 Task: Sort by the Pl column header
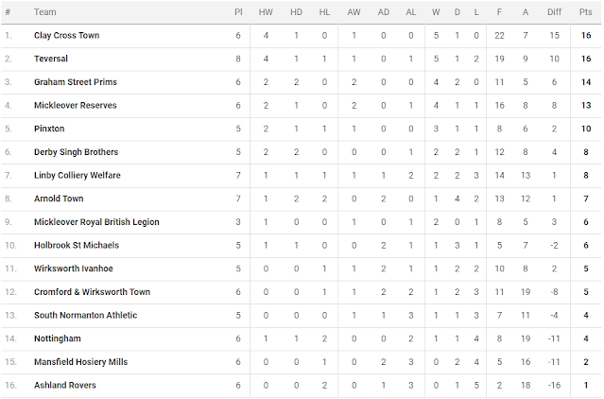point(238,12)
